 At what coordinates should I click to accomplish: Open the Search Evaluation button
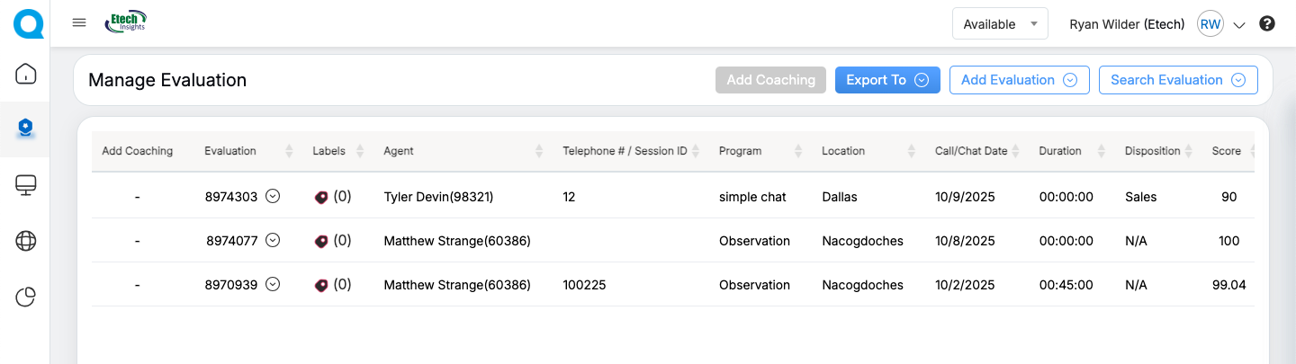coord(1177,80)
